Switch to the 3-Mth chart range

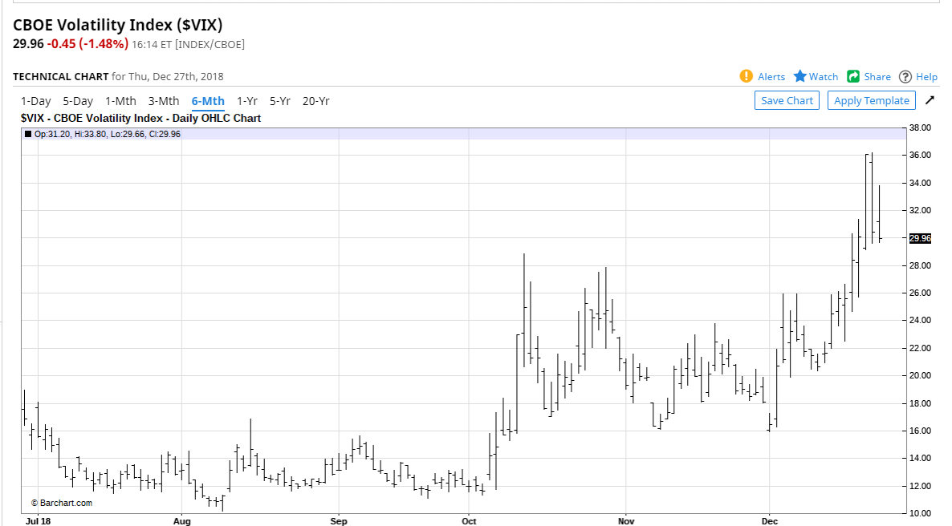point(164,101)
